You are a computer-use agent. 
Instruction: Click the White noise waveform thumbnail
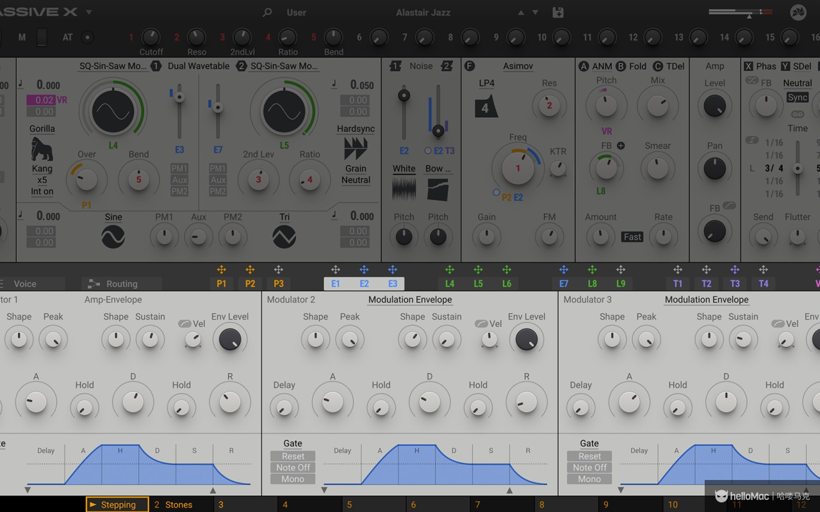click(x=404, y=189)
